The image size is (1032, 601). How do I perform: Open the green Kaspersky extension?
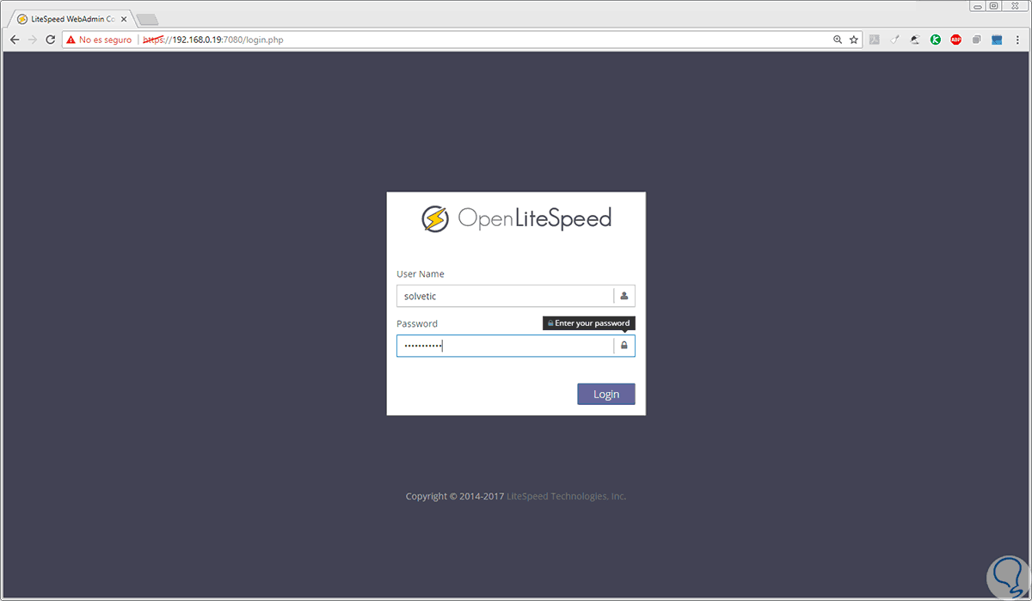(x=936, y=40)
